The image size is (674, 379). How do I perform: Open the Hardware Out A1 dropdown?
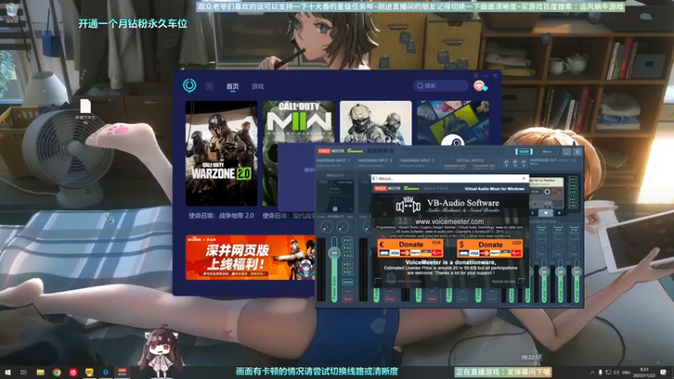(506, 163)
